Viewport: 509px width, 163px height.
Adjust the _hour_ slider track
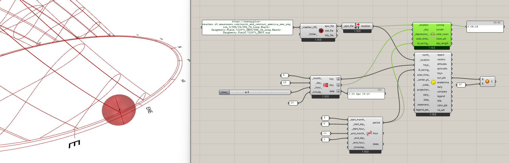coord(260,92)
